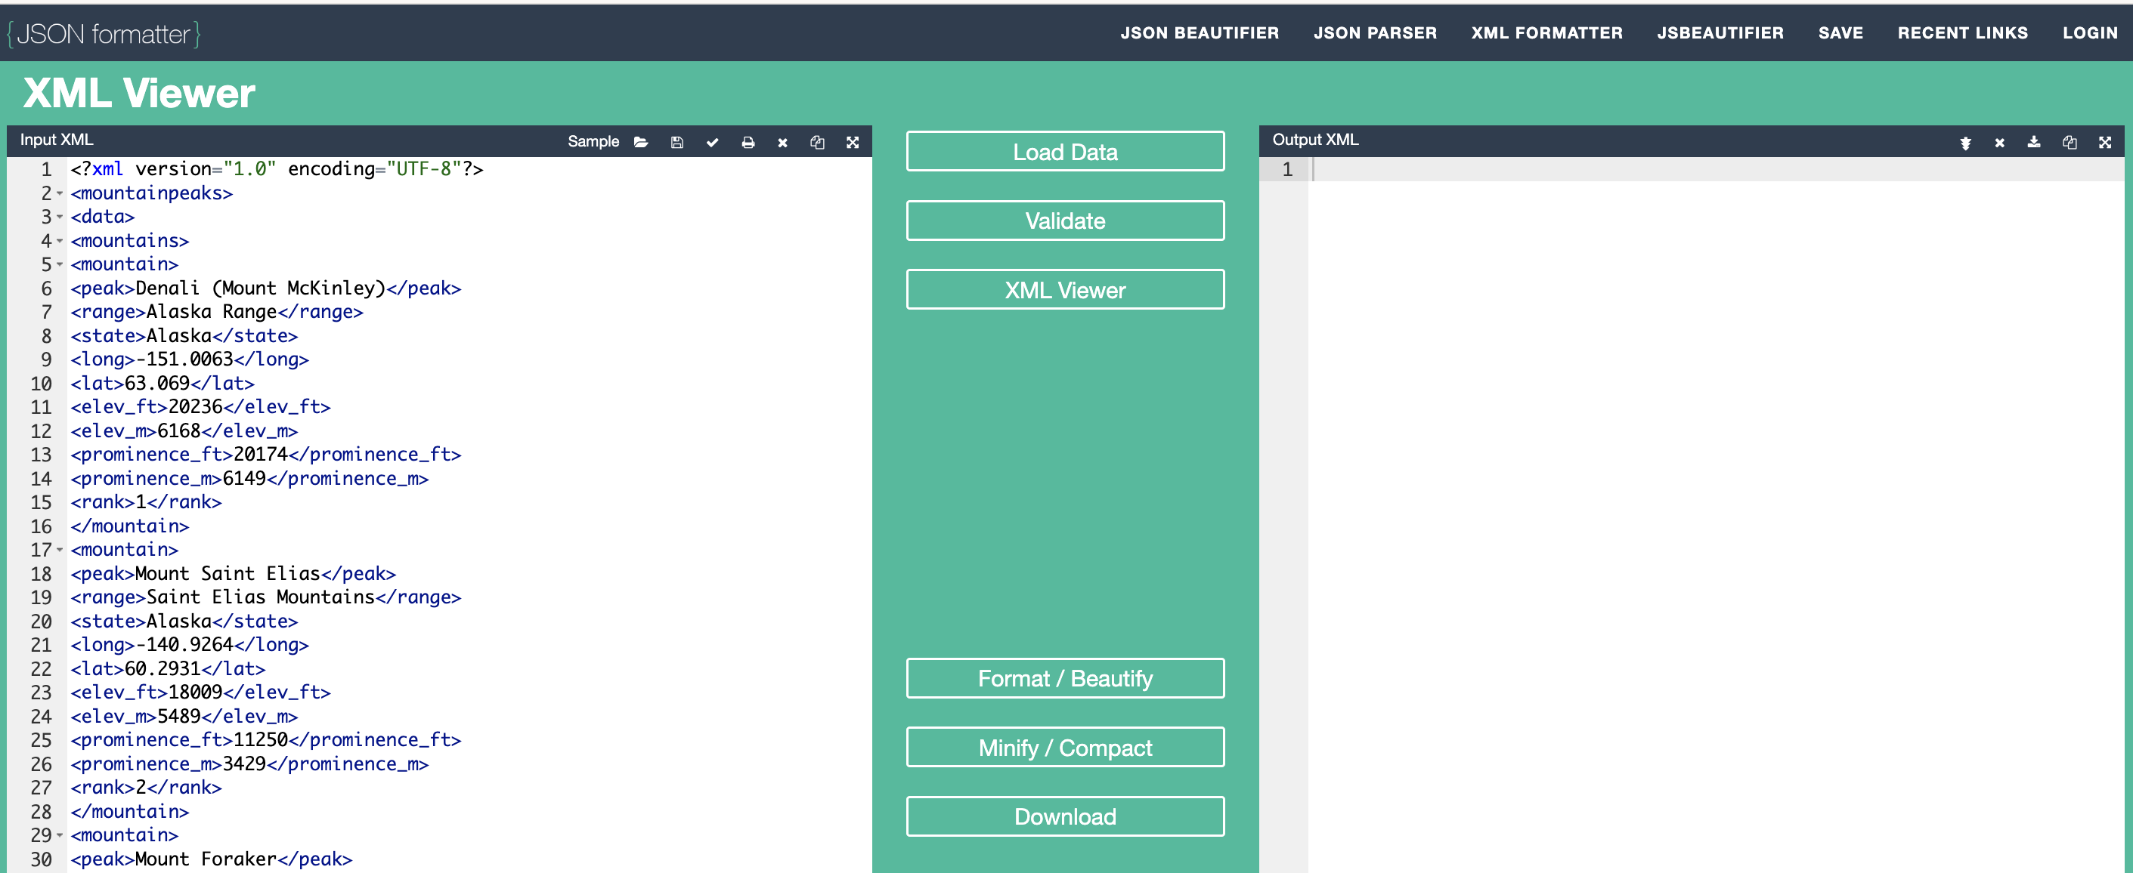Click the Format / Beautify button

pyautogui.click(x=1065, y=679)
